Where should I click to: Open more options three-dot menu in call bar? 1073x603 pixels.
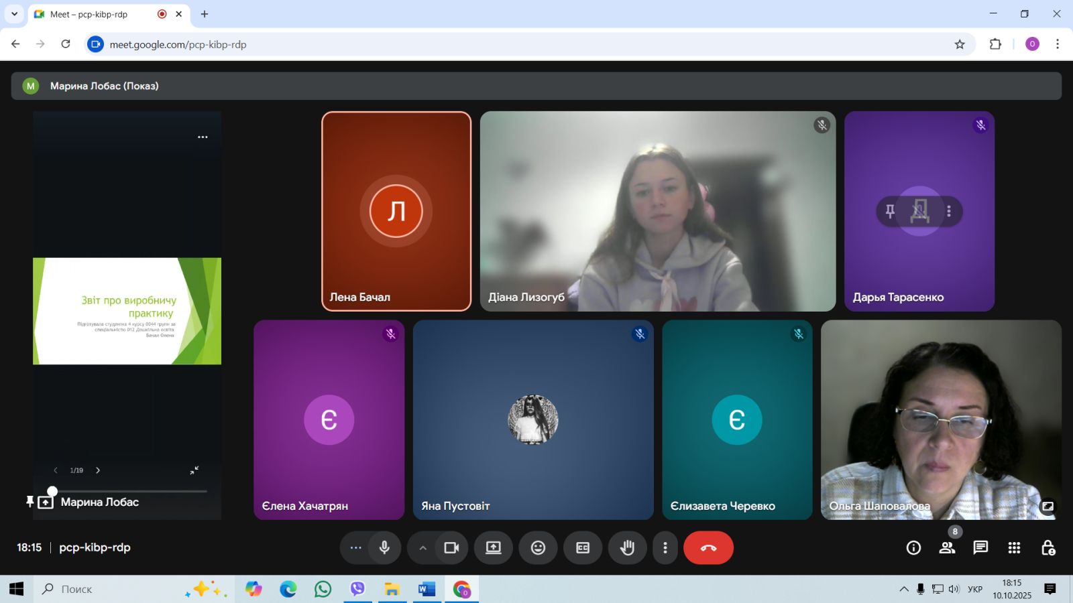(x=665, y=547)
